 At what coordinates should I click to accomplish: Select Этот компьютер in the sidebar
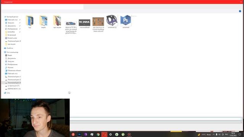11,52
